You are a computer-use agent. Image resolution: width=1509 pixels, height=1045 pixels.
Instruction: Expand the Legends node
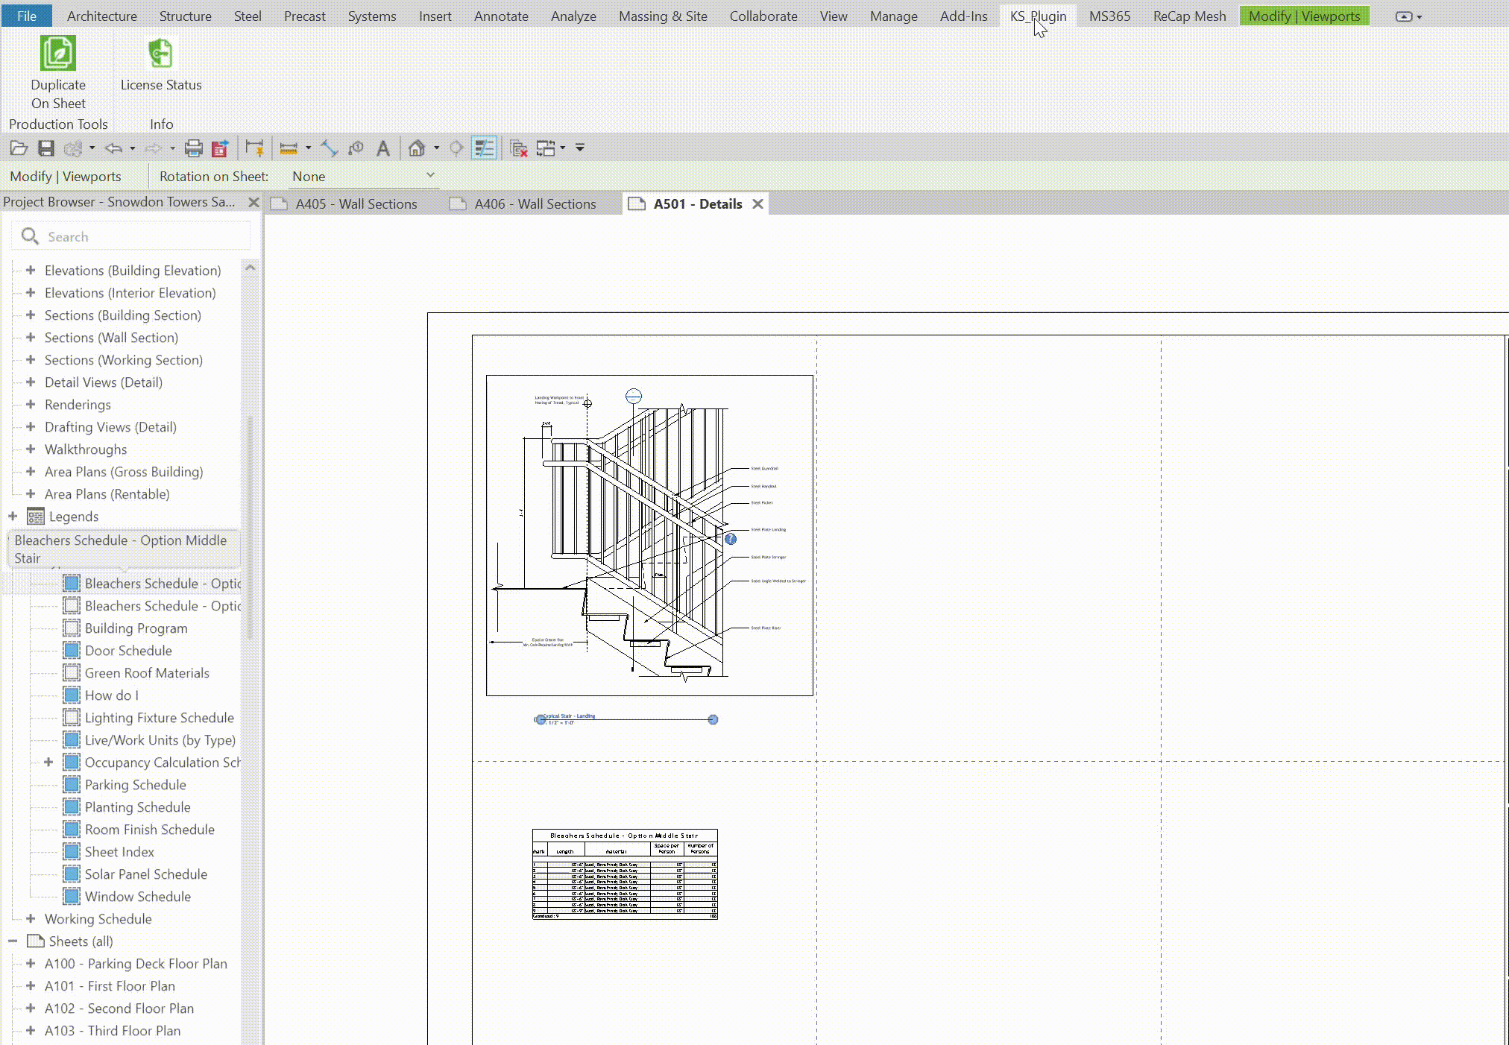[x=13, y=516]
